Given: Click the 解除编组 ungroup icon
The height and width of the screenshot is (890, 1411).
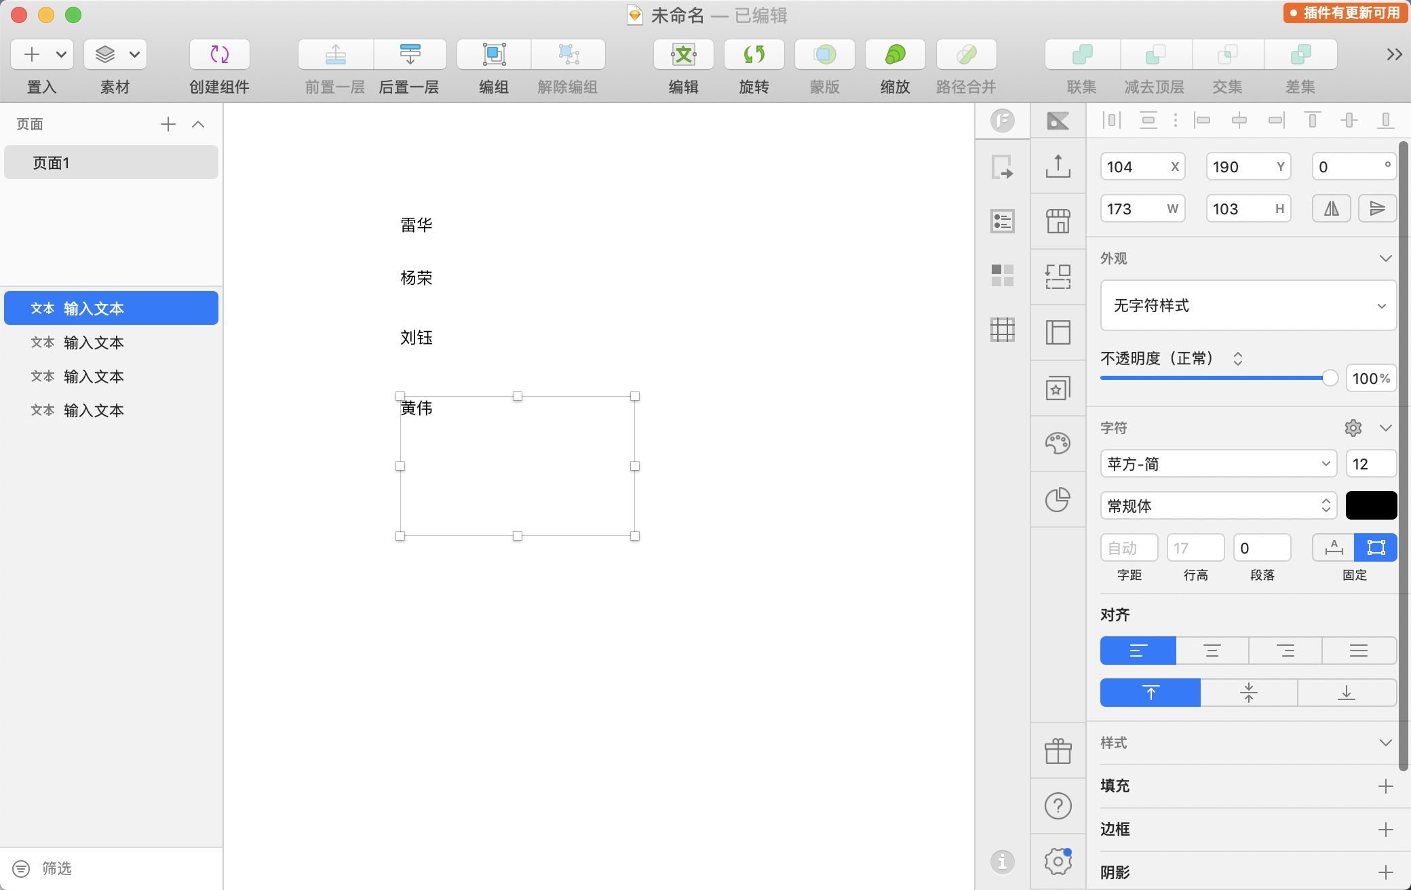Looking at the screenshot, I should (568, 54).
